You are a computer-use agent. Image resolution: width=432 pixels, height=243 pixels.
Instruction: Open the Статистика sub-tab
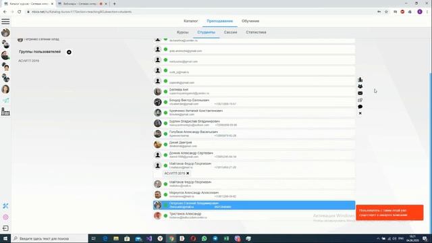point(256,32)
